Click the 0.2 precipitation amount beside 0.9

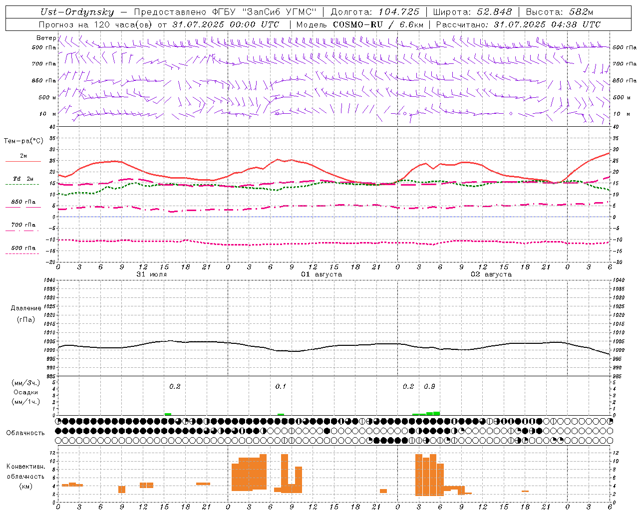(408, 387)
